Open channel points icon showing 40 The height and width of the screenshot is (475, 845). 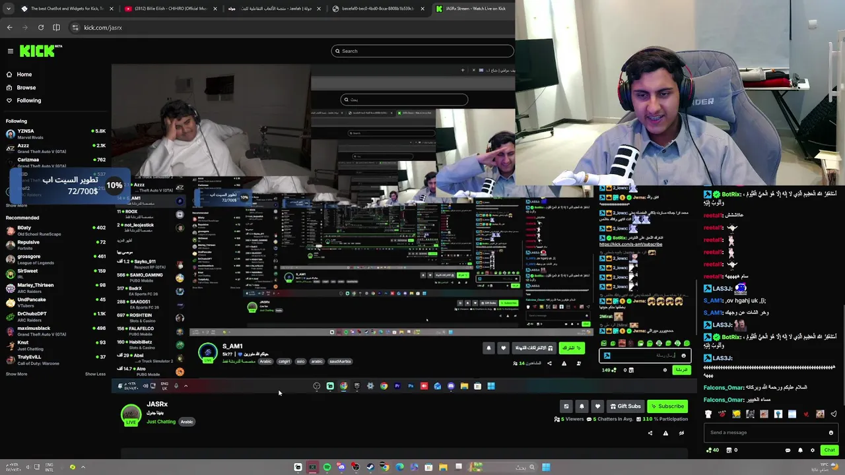(x=712, y=450)
